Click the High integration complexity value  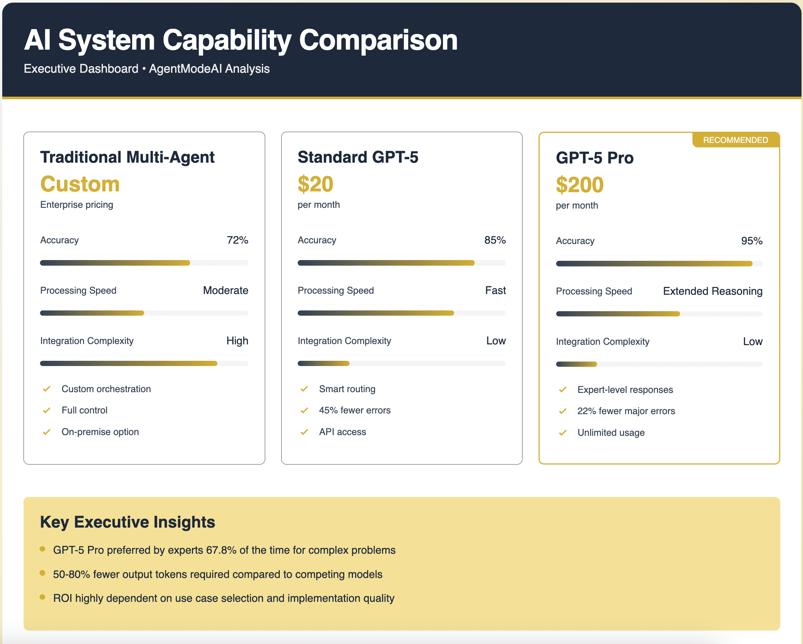[237, 341]
